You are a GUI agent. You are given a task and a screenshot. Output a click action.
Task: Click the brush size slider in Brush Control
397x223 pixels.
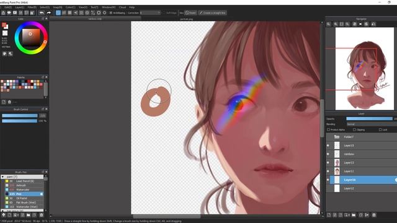coord(20,116)
